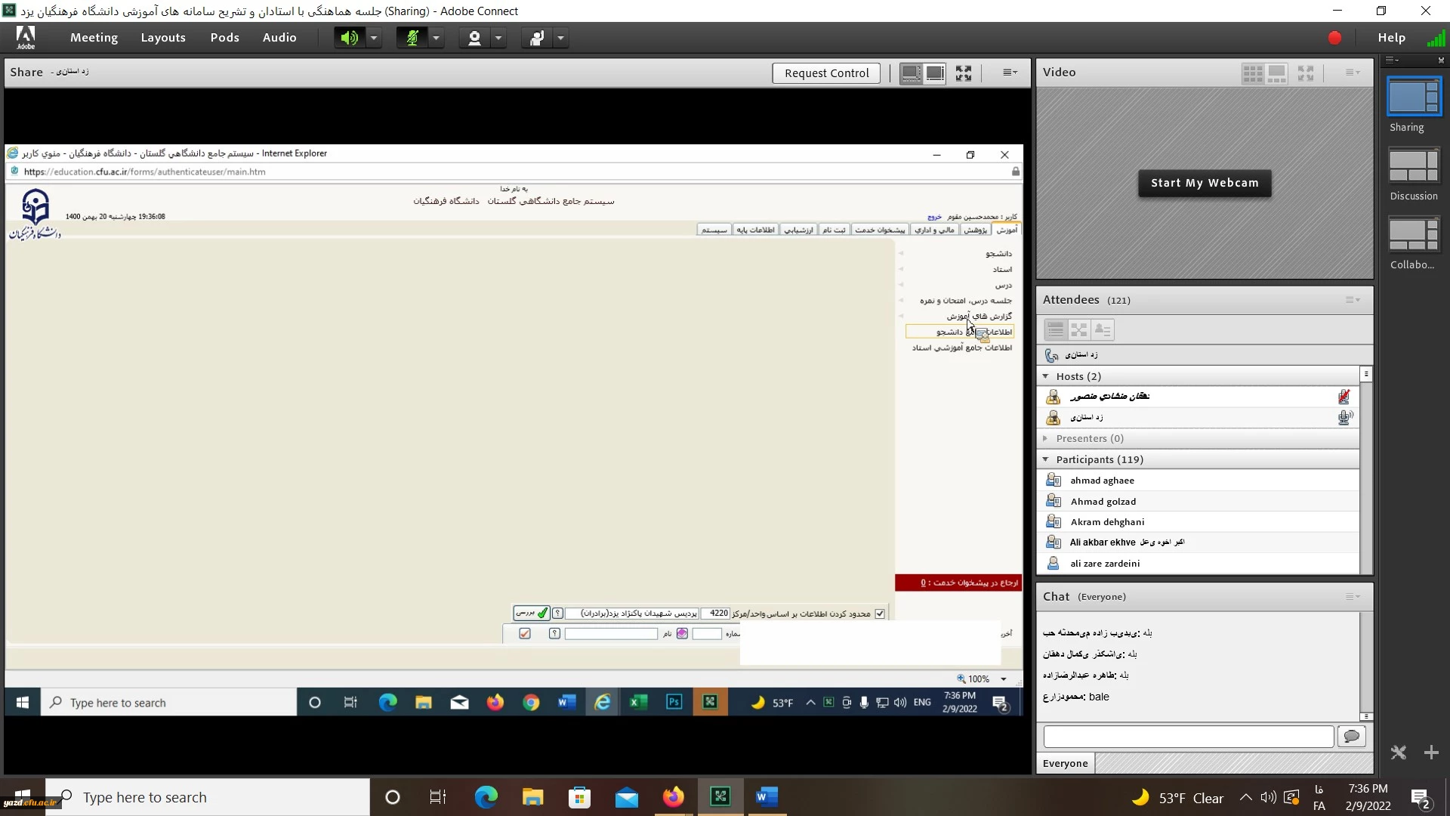1450x816 pixels.
Task: Click the microphone icon in toolbar
Action: coord(412,38)
